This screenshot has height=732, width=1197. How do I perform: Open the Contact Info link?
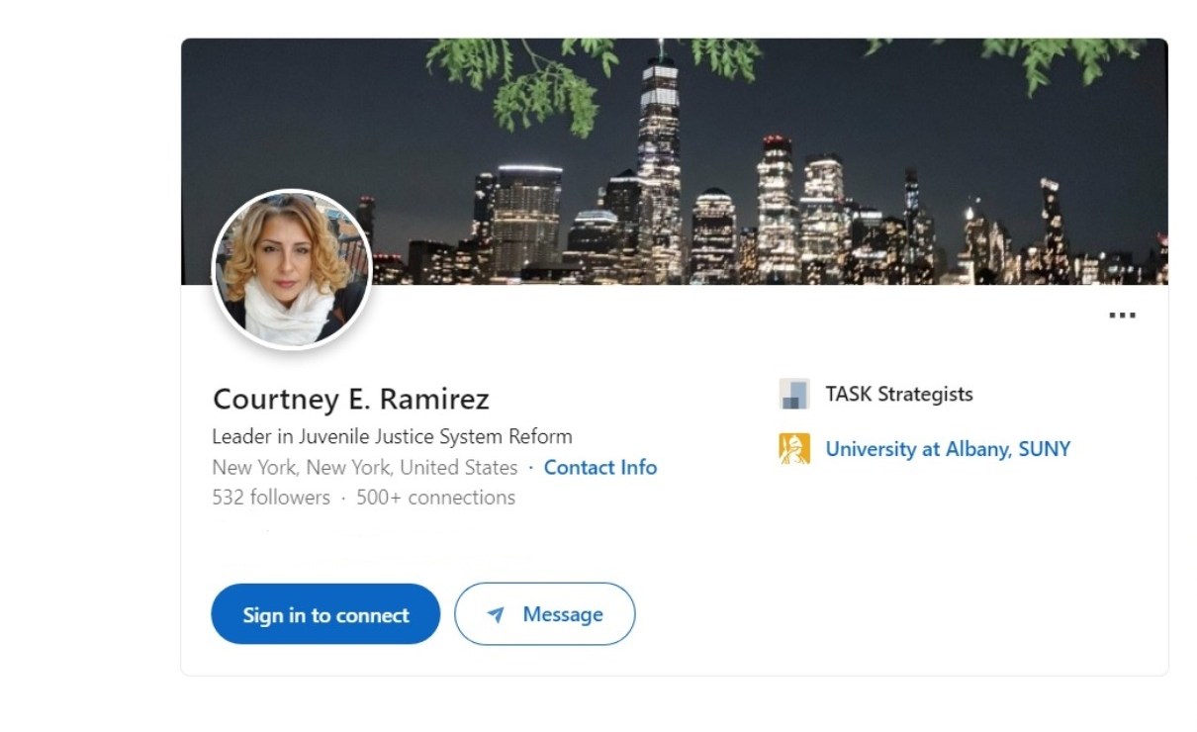600,468
